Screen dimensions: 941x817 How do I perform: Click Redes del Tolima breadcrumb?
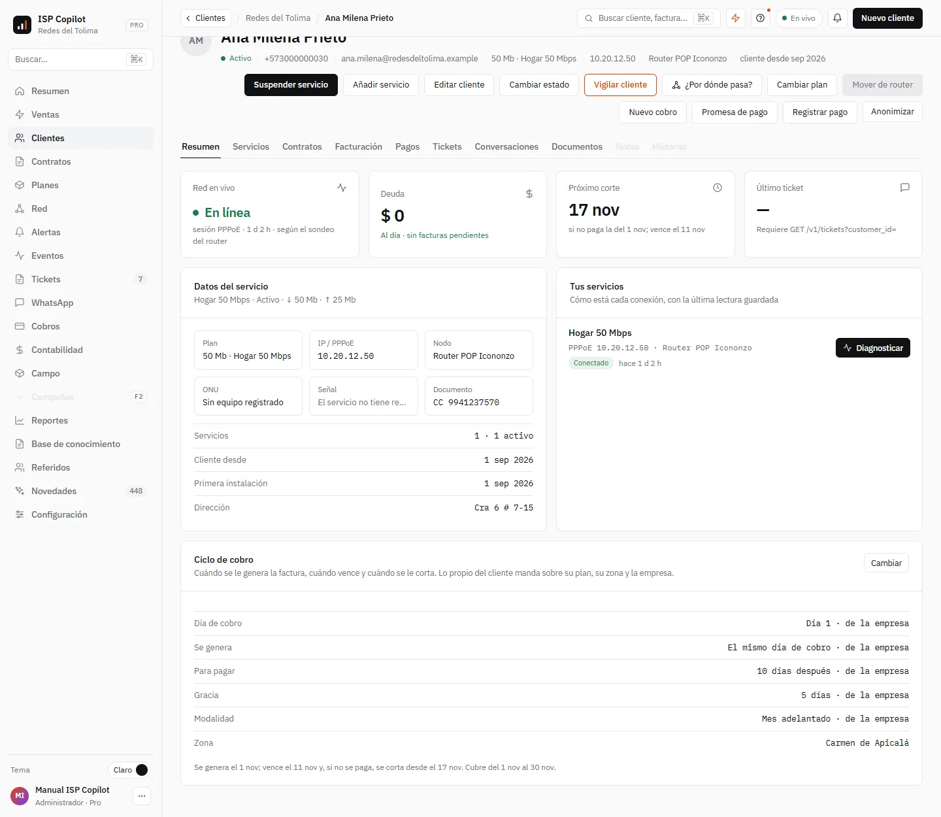pyautogui.click(x=278, y=18)
